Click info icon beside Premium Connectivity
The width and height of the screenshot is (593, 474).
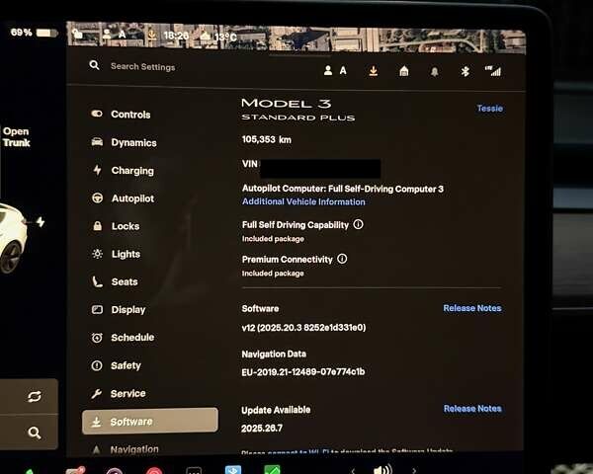pos(342,259)
